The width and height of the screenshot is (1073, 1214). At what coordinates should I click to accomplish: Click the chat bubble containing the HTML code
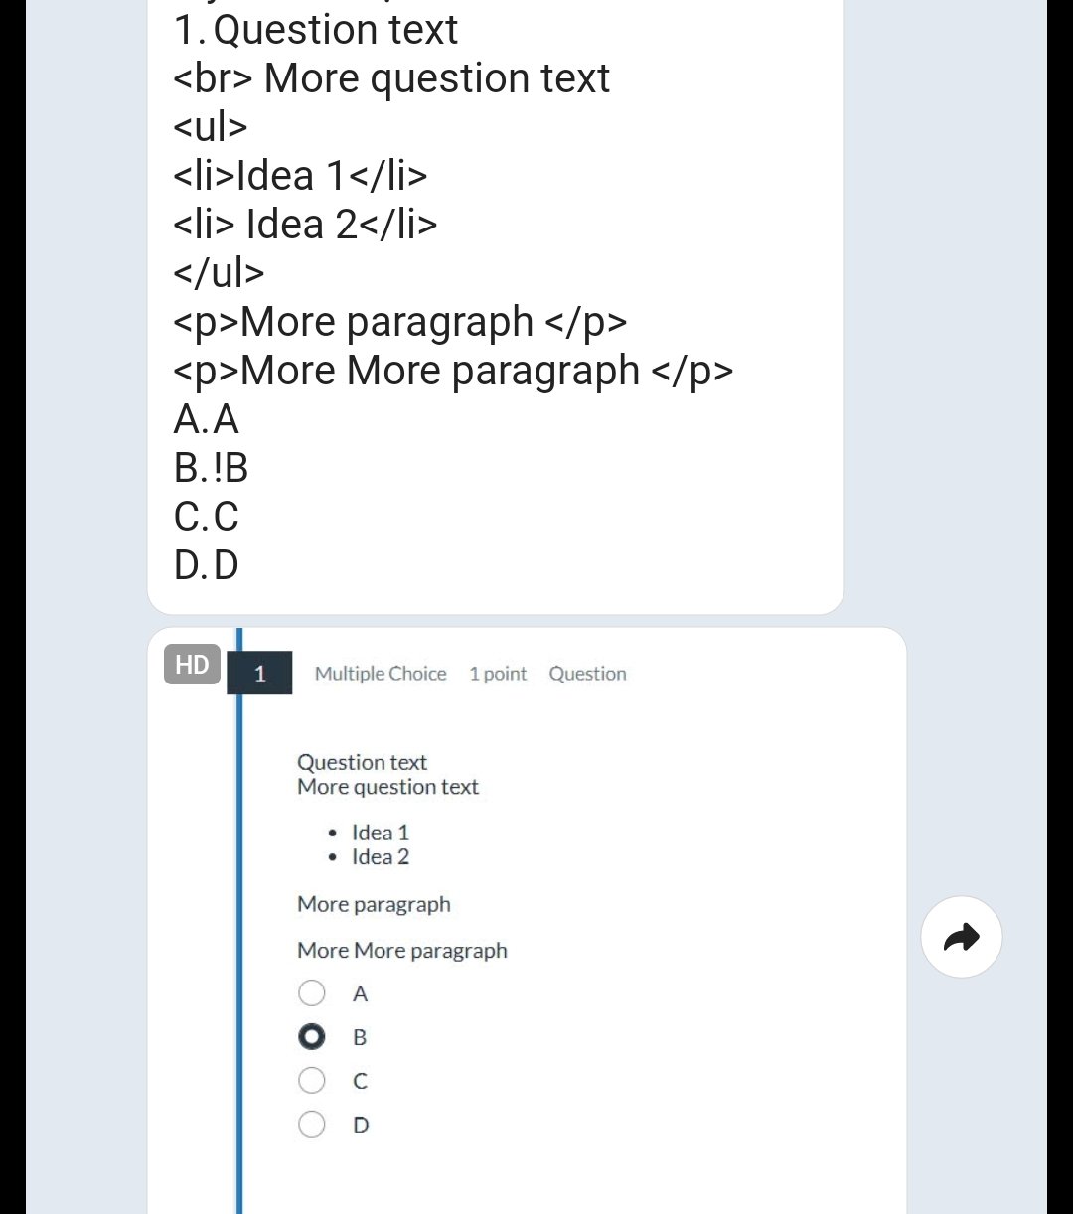click(494, 298)
